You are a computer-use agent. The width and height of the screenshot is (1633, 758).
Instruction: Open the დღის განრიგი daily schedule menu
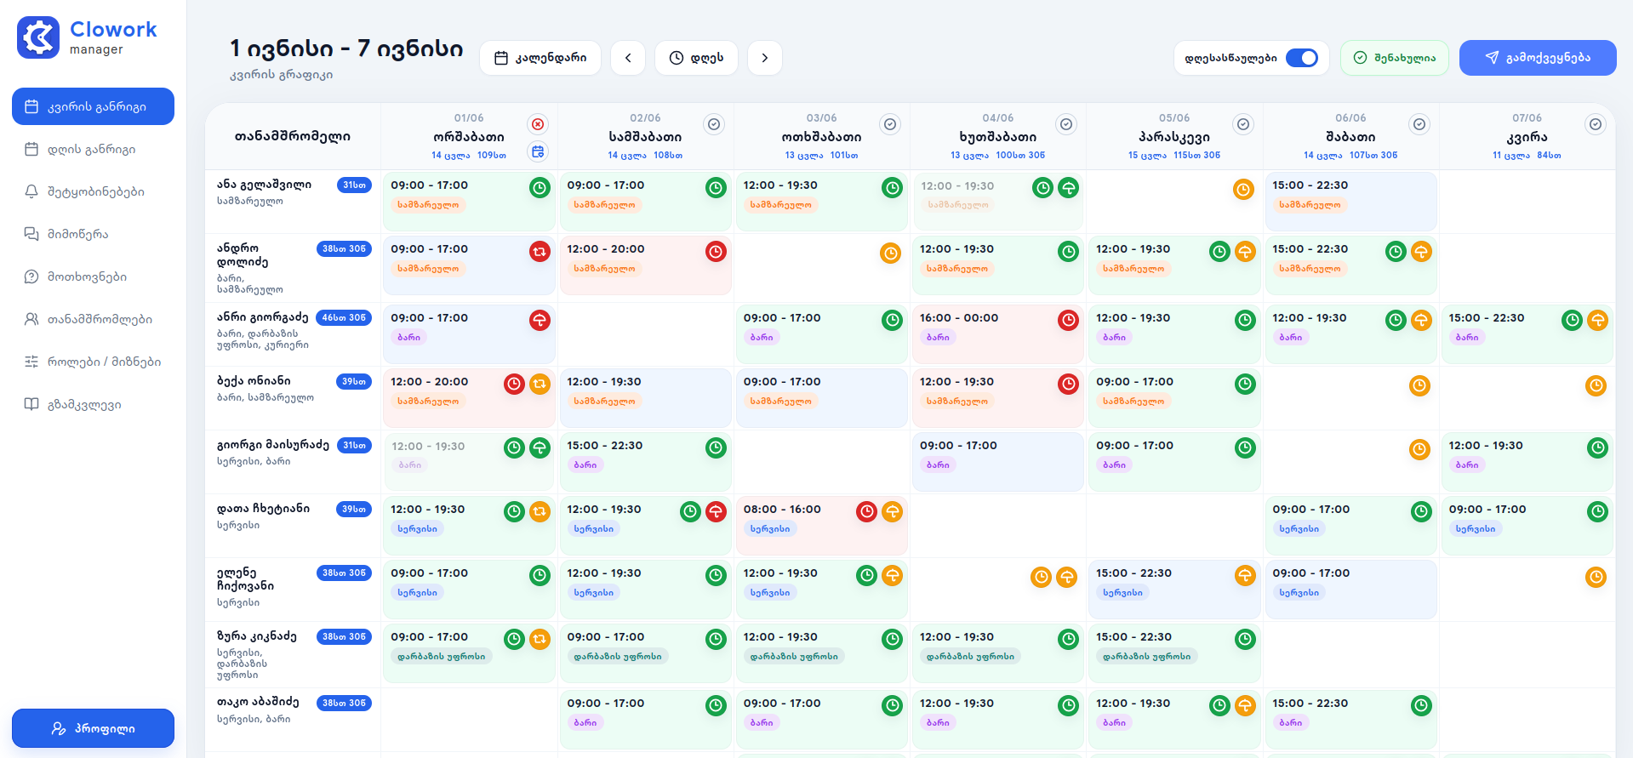pos(93,149)
